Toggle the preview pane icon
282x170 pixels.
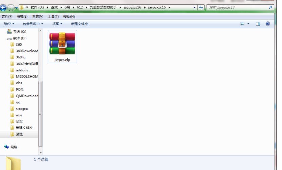coord(258,24)
